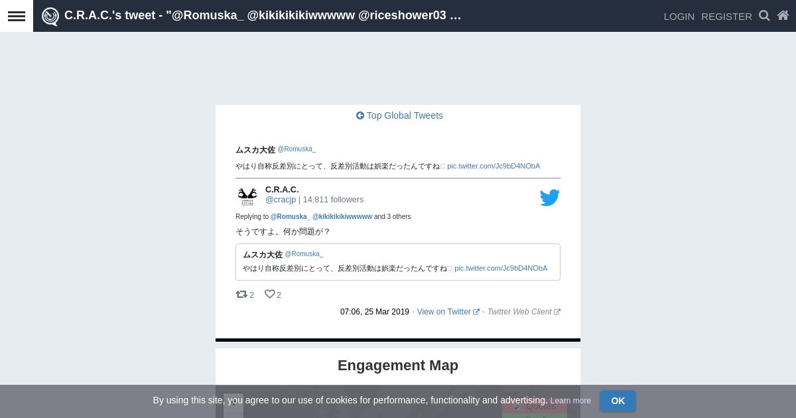The width and height of the screenshot is (796, 418).
Task: Click the Engagement Map heading
Action: 398,366
